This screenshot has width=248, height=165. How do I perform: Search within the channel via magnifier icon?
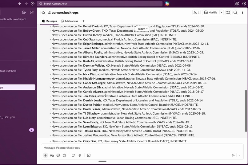click(x=235, y=12)
